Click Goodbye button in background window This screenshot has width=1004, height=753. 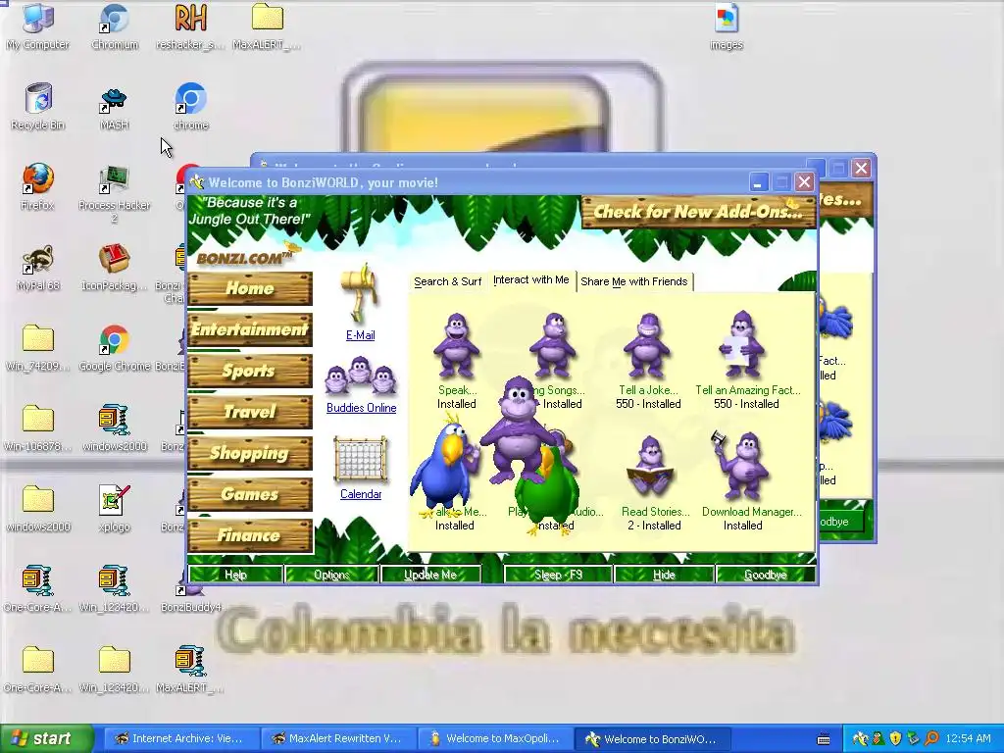click(842, 522)
